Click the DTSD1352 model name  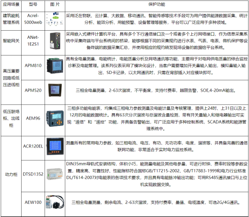pos(33,174)
